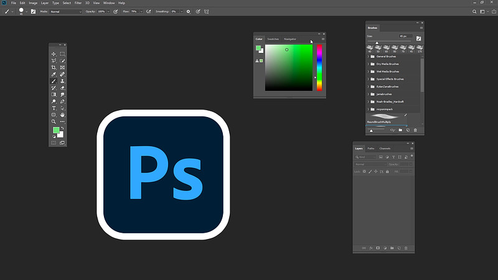Delete layer trash button in Layers panel
498x280 pixels.
pyautogui.click(x=406, y=248)
